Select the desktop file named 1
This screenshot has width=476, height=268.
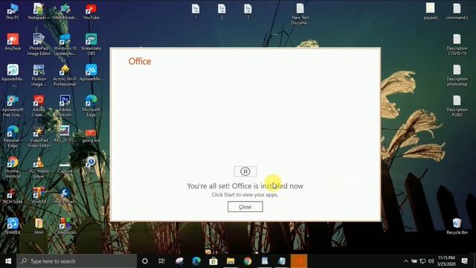(196, 12)
